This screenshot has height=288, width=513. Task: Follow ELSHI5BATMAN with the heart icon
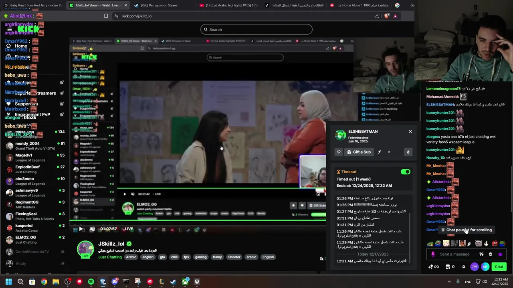339,152
